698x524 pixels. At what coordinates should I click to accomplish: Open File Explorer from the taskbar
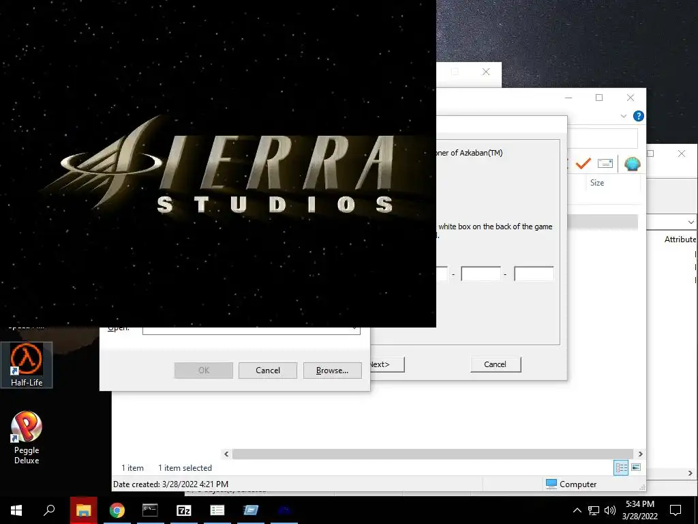(83, 510)
